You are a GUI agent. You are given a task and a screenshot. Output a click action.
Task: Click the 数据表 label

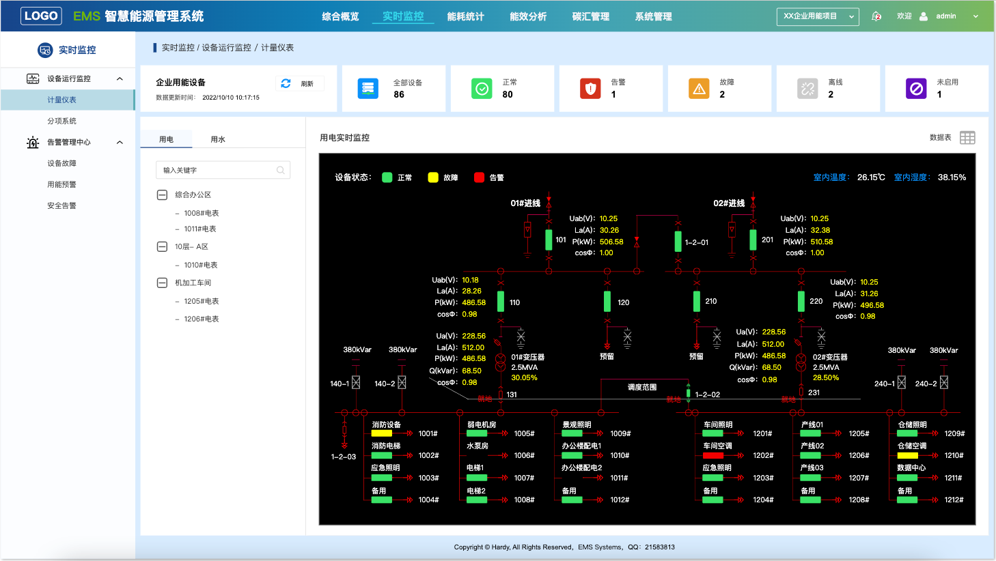[940, 138]
